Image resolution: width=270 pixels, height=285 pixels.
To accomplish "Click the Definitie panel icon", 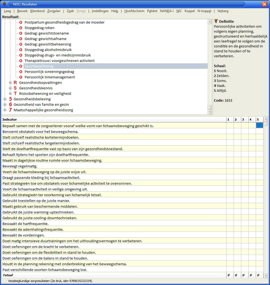I will point(216,21).
